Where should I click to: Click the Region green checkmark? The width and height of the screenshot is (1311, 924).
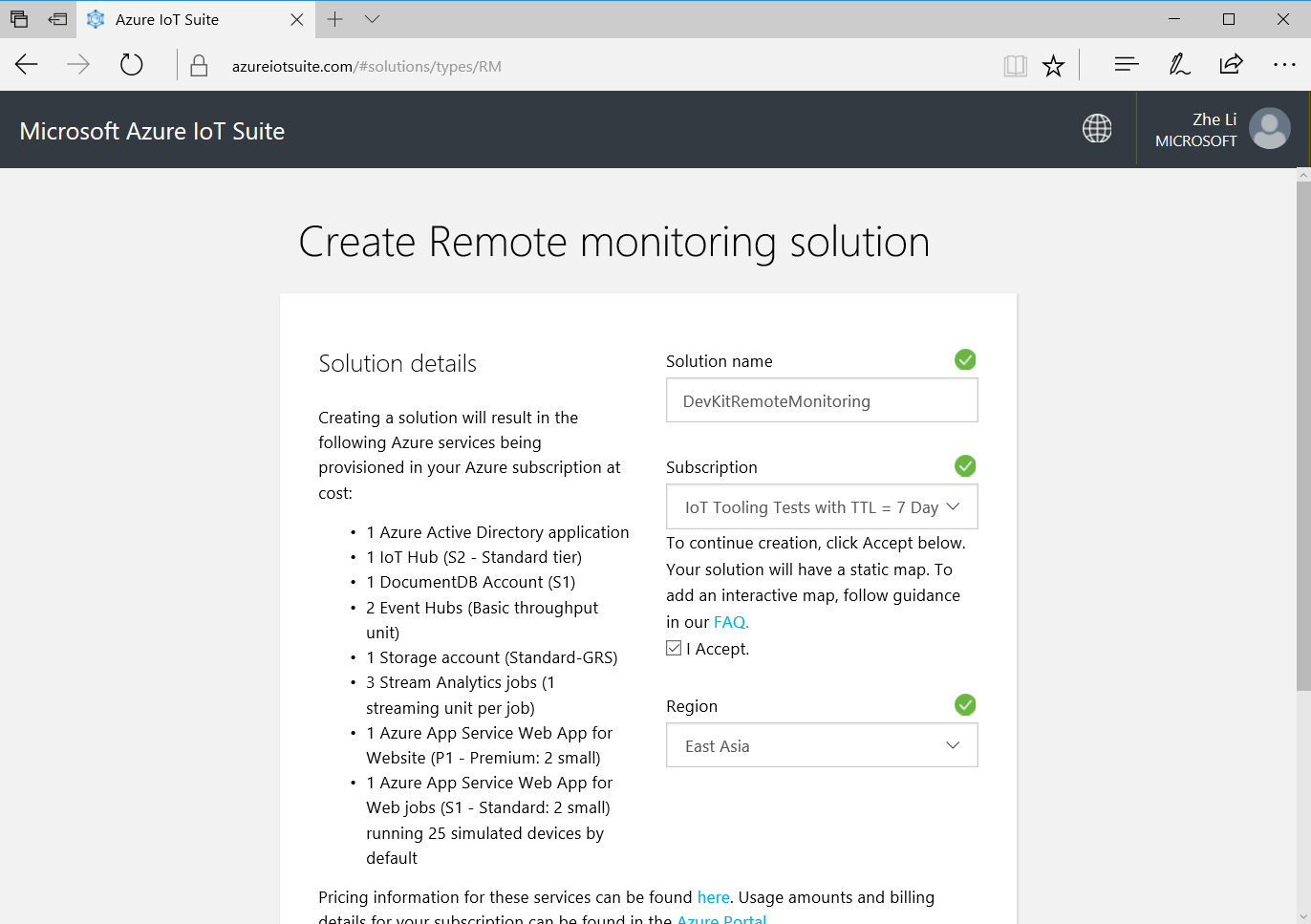tap(965, 704)
